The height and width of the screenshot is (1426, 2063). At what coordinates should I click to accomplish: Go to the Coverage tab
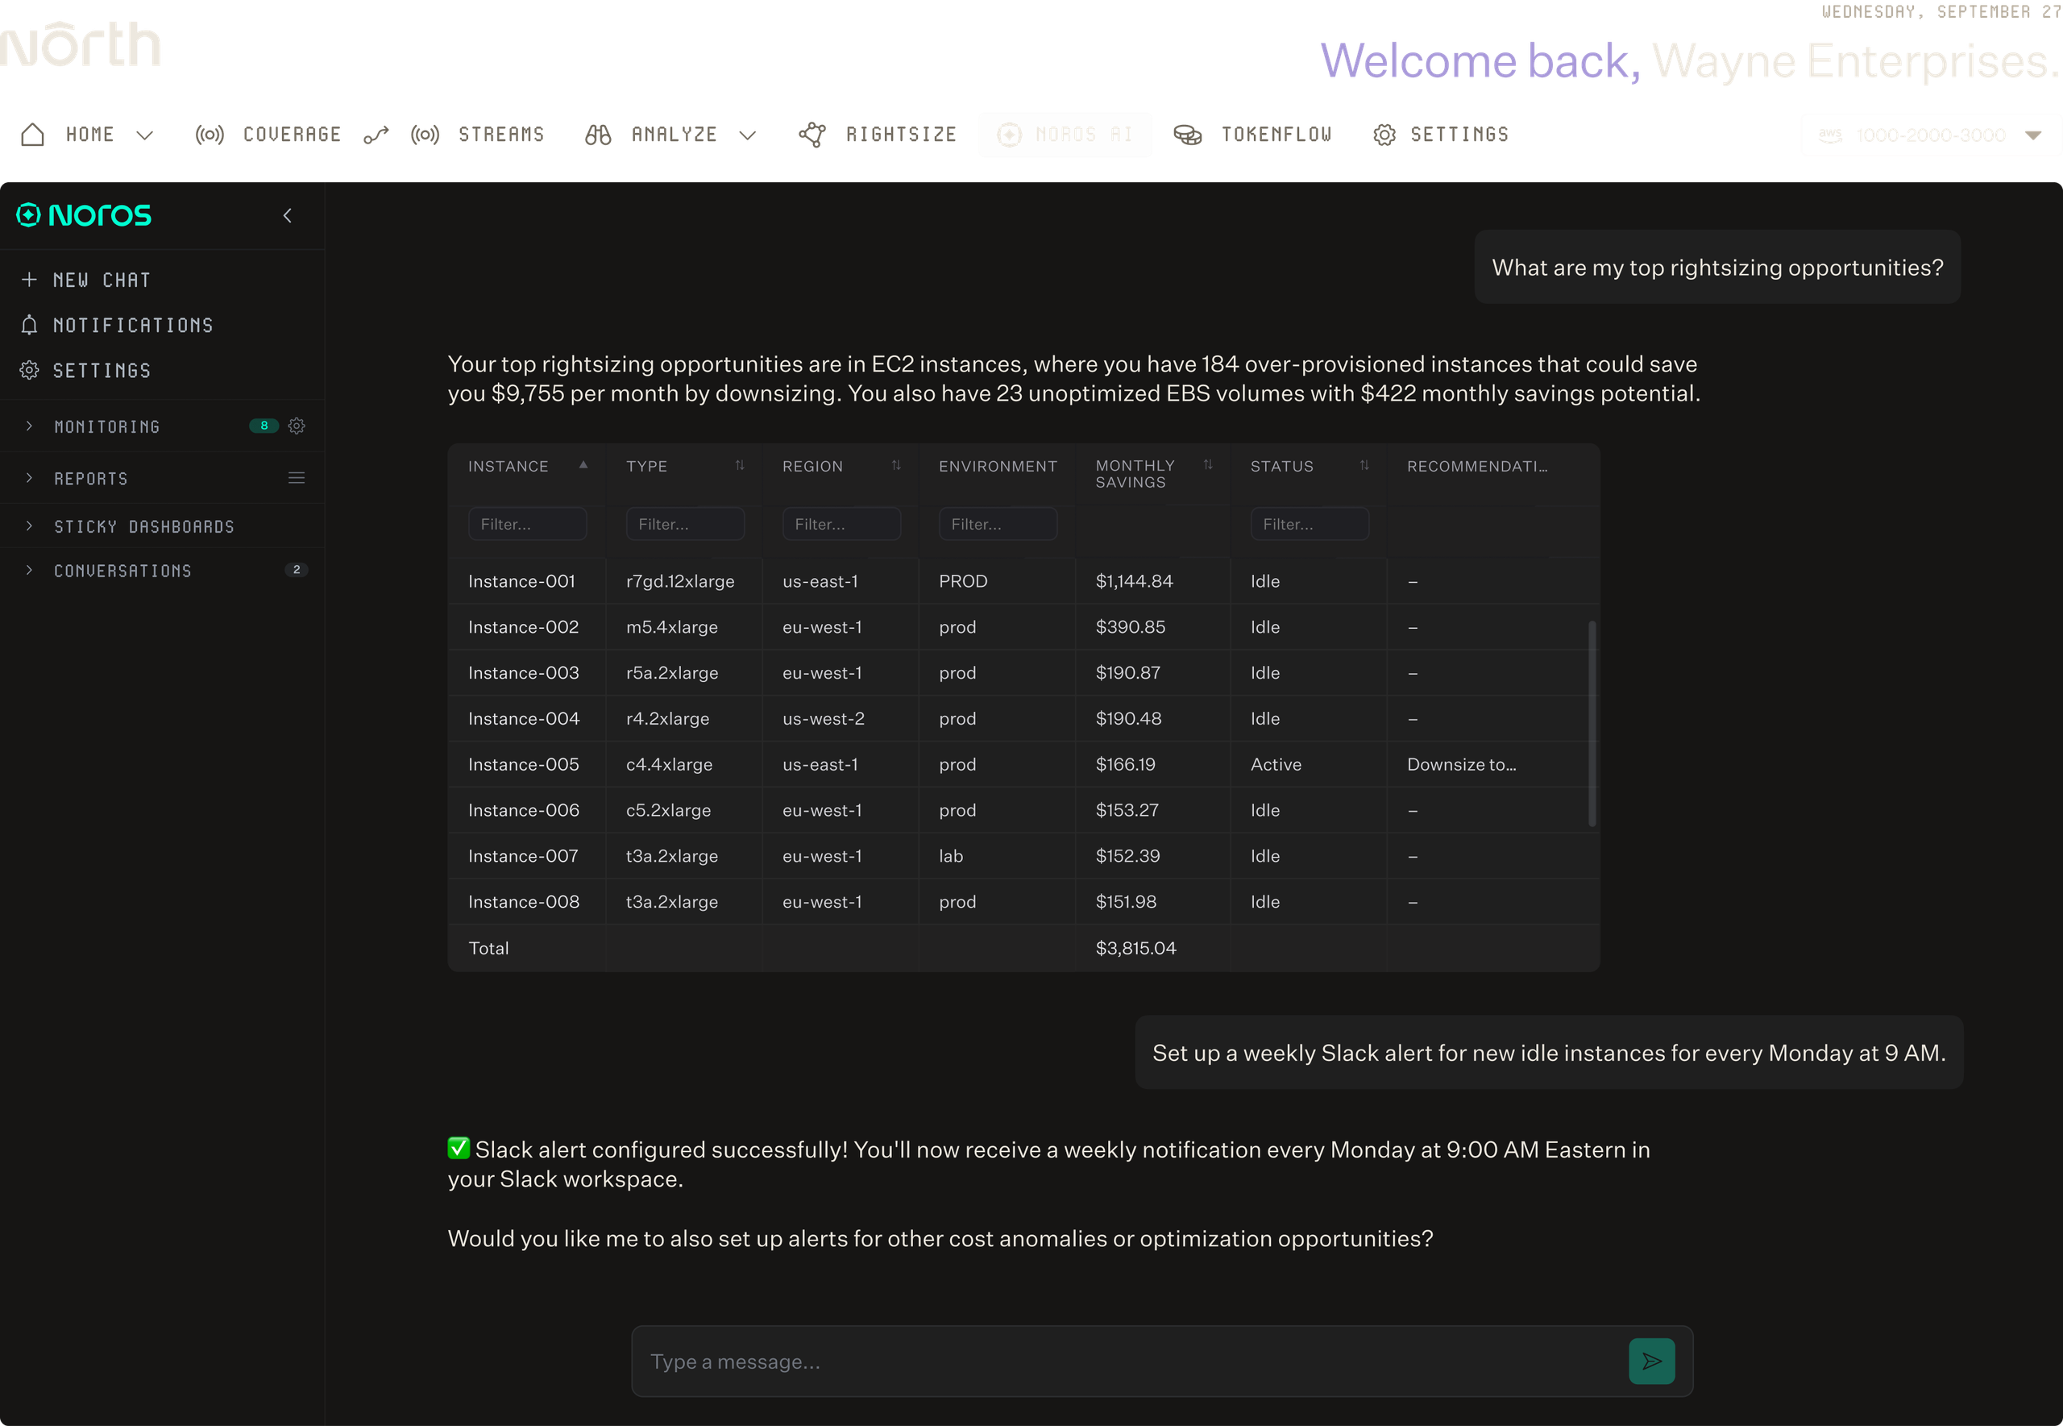click(x=292, y=135)
